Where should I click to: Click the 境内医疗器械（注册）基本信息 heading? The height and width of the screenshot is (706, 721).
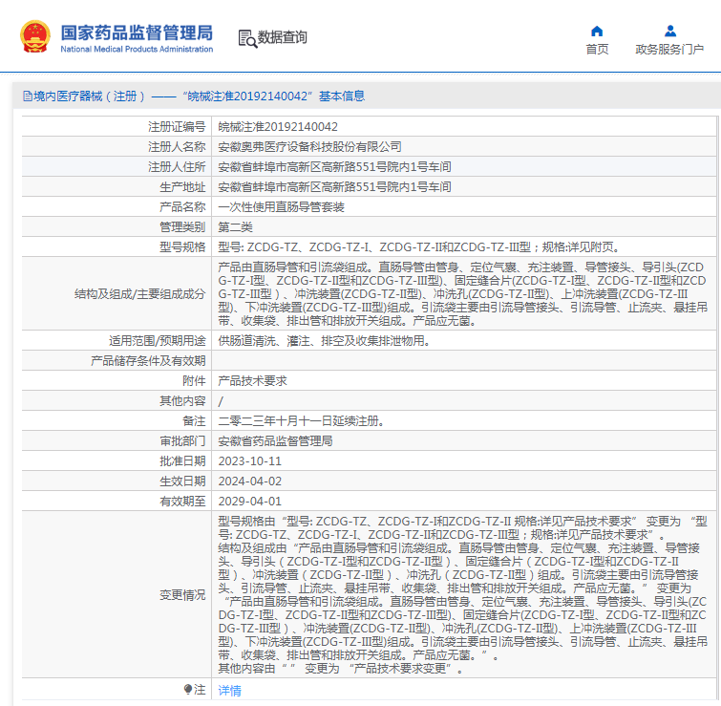194,96
